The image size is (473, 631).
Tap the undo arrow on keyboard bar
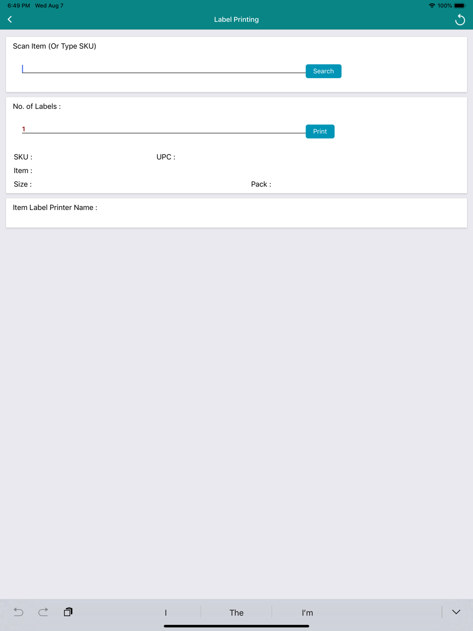coord(18,612)
